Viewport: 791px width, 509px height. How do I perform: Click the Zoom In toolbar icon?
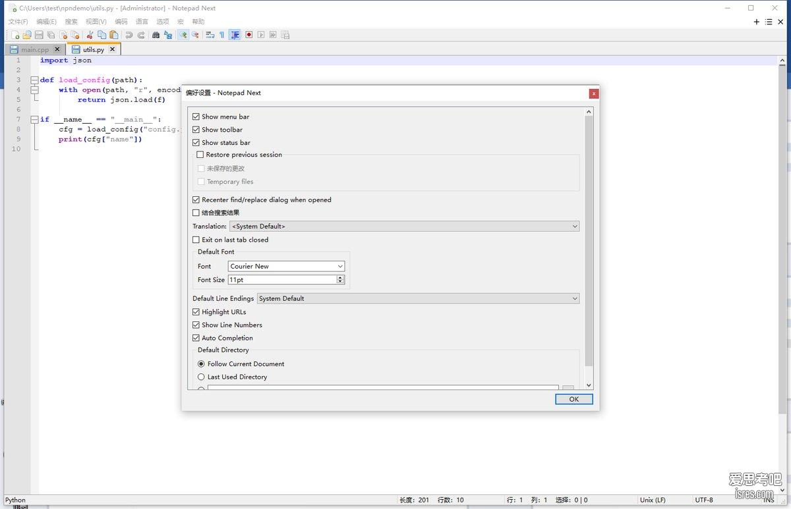coord(183,35)
